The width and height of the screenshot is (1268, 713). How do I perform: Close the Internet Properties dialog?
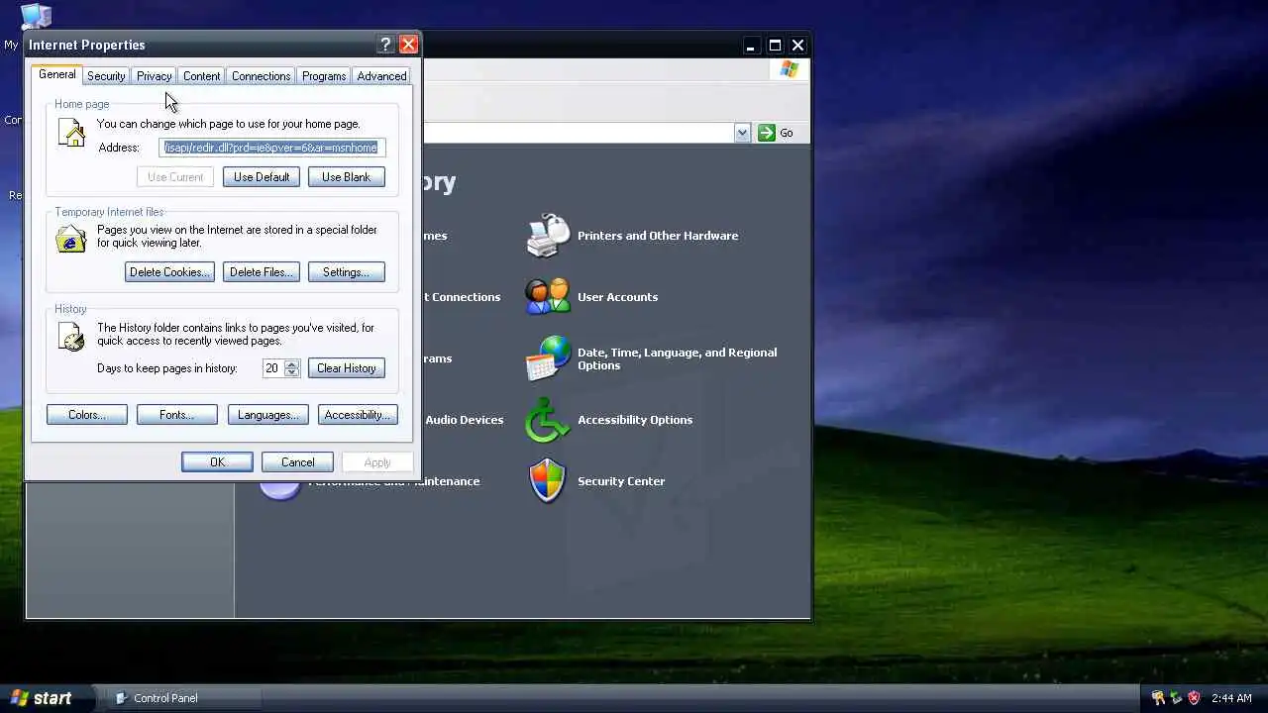[x=408, y=45]
